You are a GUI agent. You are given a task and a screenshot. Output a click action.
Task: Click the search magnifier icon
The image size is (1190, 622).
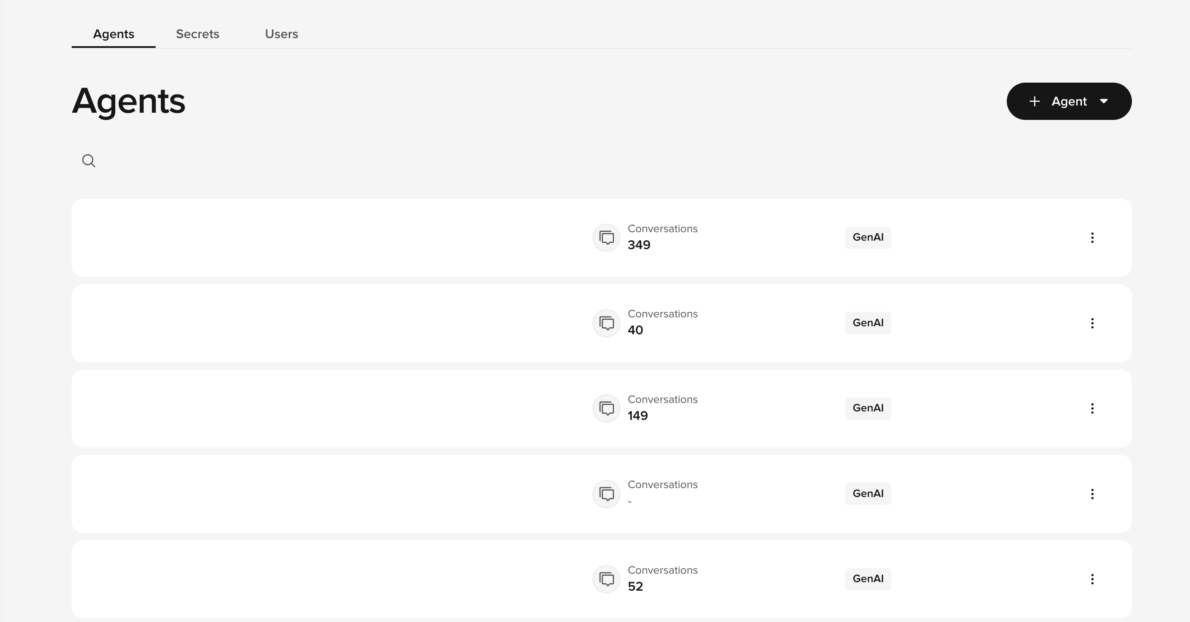(89, 161)
